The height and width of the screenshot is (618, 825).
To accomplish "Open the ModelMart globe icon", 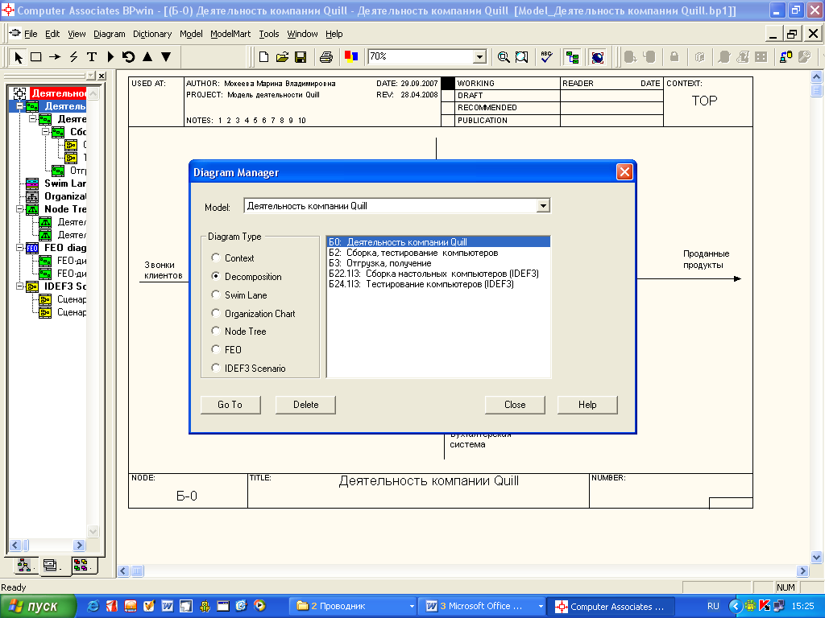I will [x=597, y=57].
